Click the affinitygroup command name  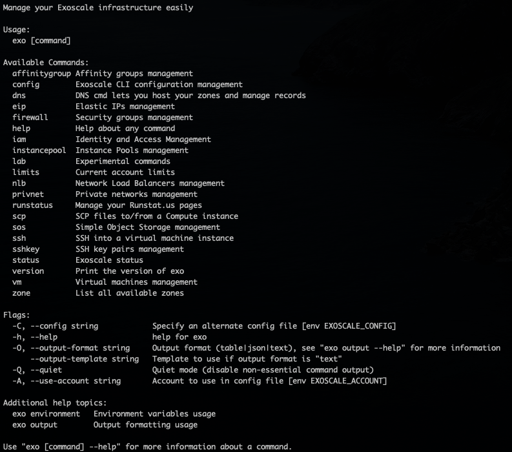click(41, 74)
